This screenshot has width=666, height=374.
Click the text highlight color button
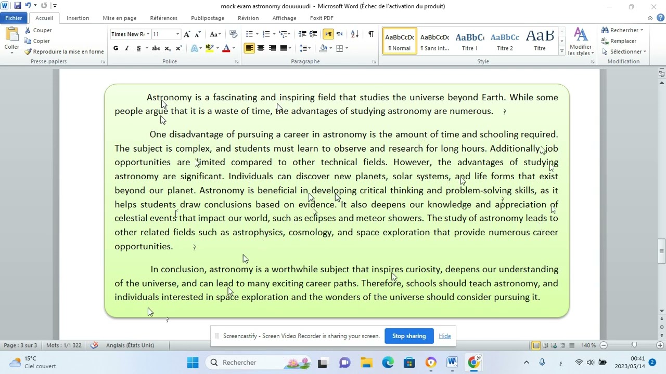[209, 48]
